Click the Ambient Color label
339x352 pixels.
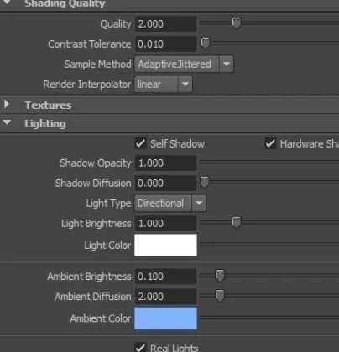click(x=101, y=318)
